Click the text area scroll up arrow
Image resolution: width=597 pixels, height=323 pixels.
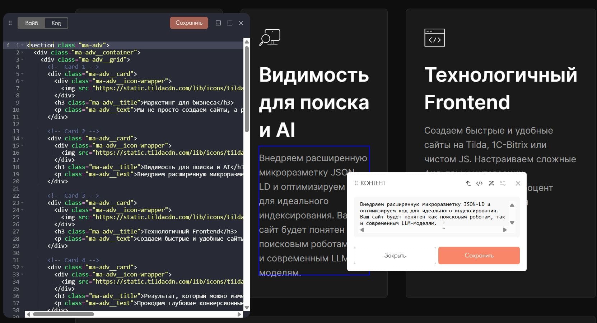click(512, 205)
